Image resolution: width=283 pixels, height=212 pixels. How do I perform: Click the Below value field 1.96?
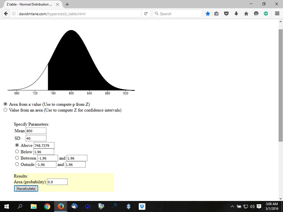44,152
